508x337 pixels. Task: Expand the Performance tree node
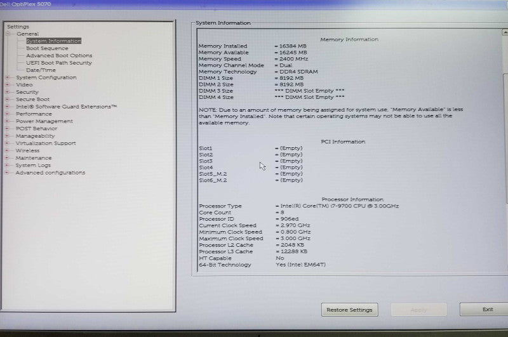click(7, 114)
